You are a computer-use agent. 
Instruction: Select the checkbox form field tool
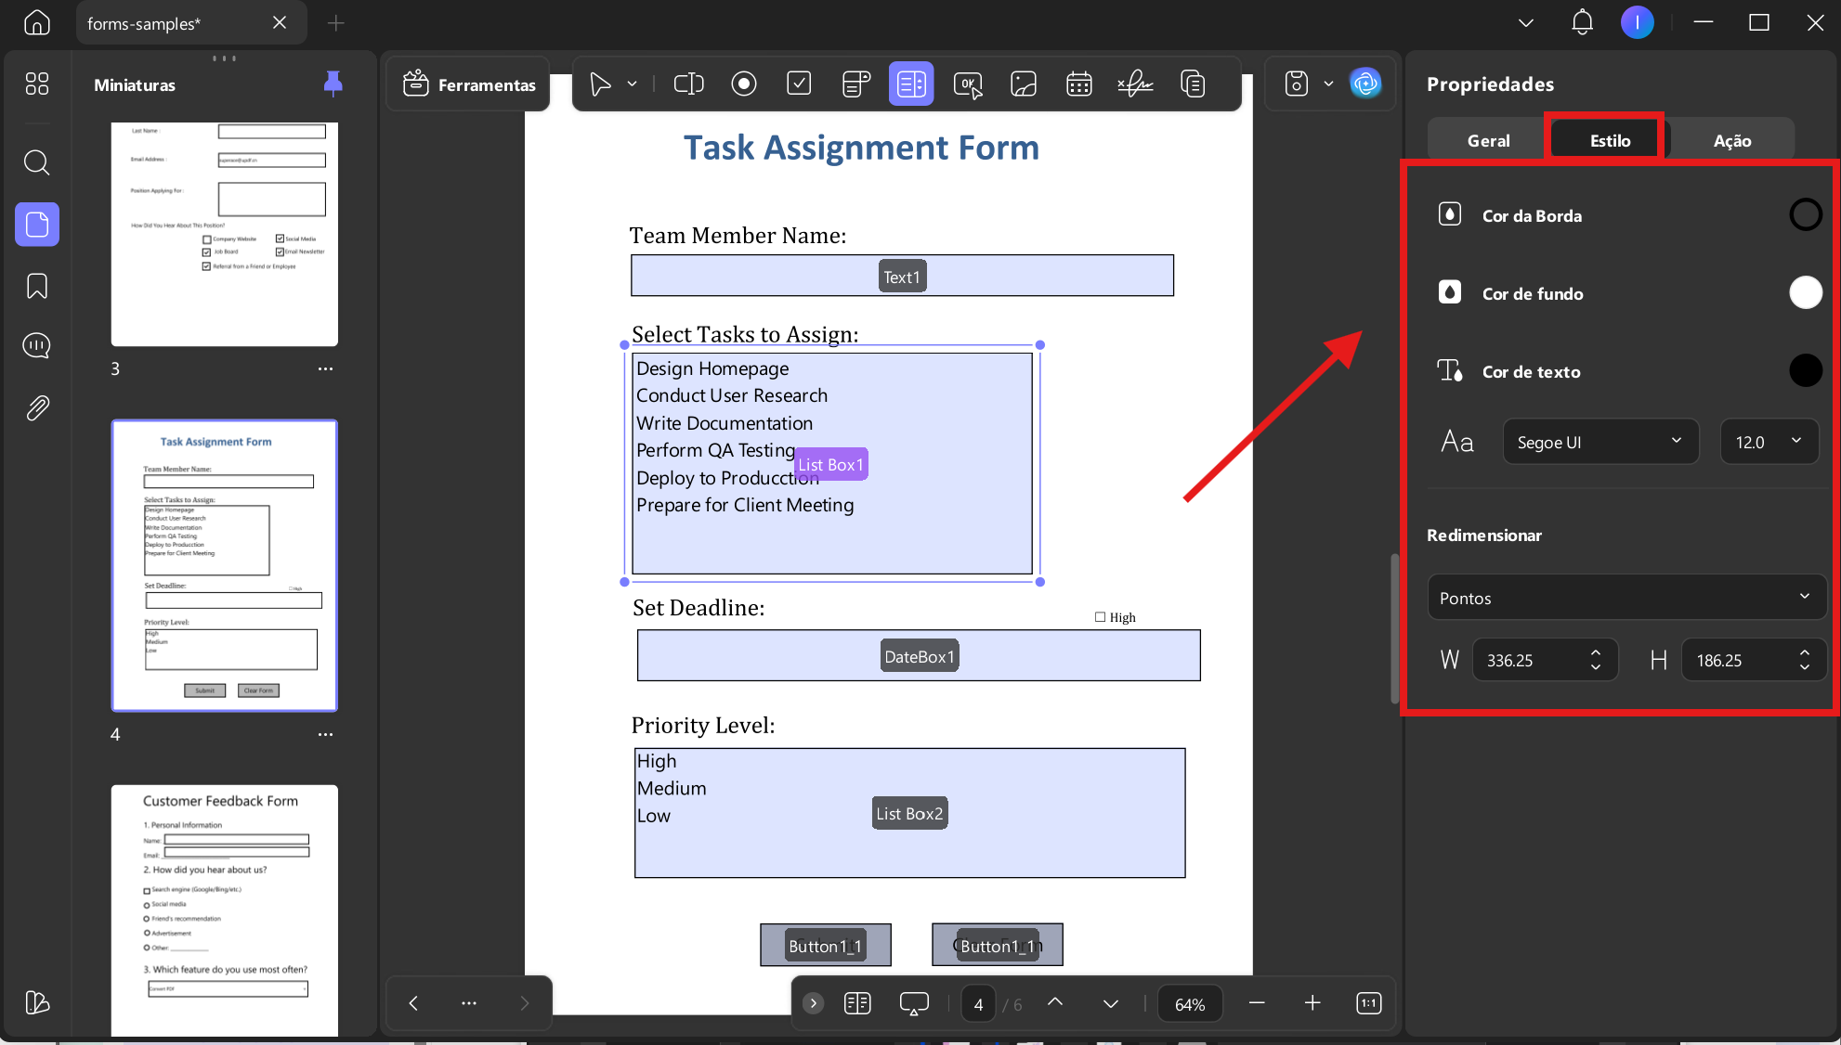799,84
